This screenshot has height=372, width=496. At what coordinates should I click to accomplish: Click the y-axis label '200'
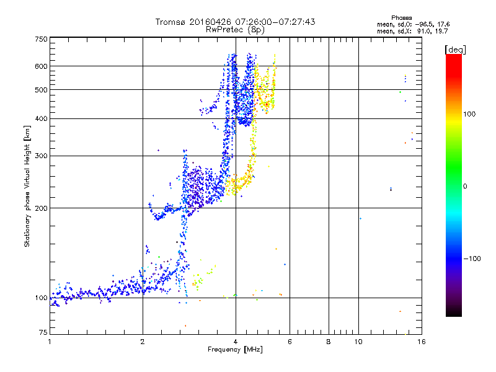tap(41, 208)
